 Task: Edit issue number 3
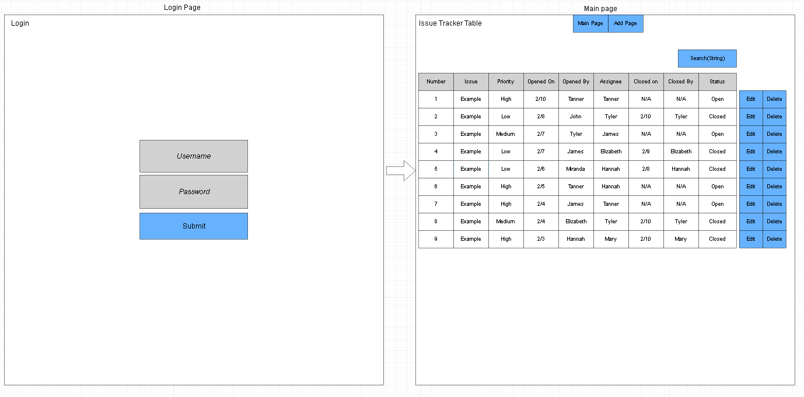[751, 134]
